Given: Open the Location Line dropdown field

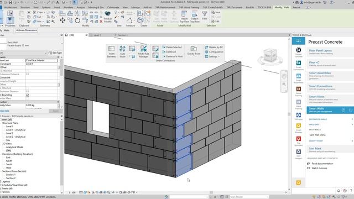Looking at the screenshot, I should click(41, 60).
